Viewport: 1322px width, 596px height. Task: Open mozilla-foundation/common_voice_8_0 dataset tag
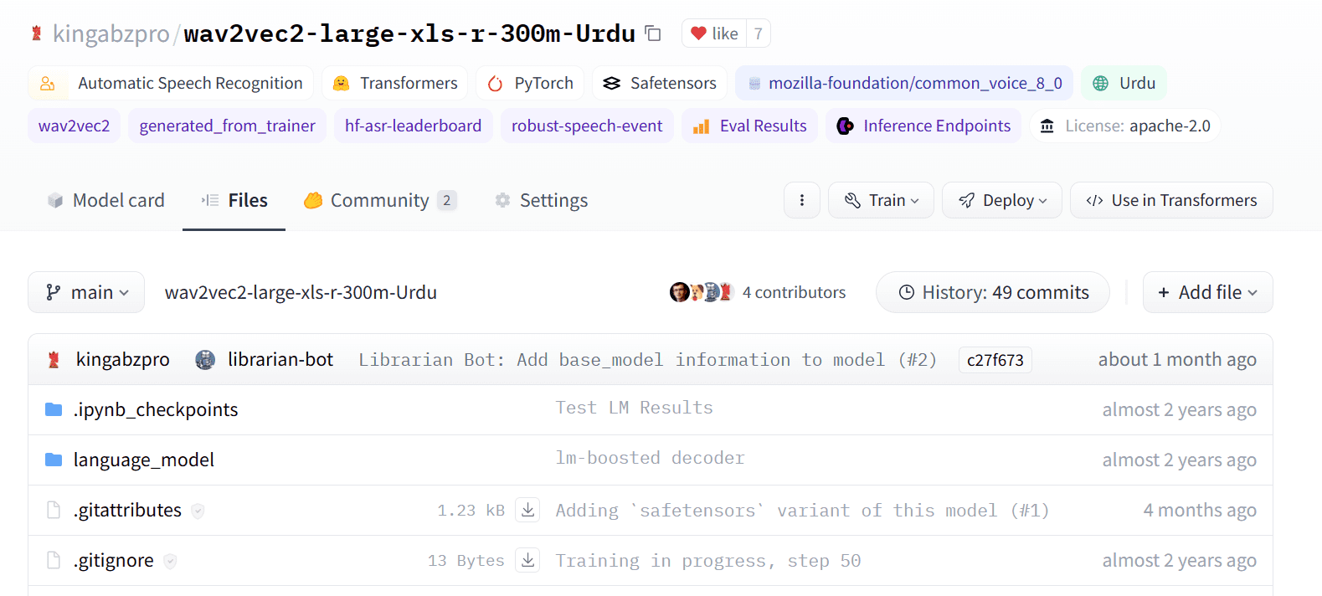click(x=904, y=83)
